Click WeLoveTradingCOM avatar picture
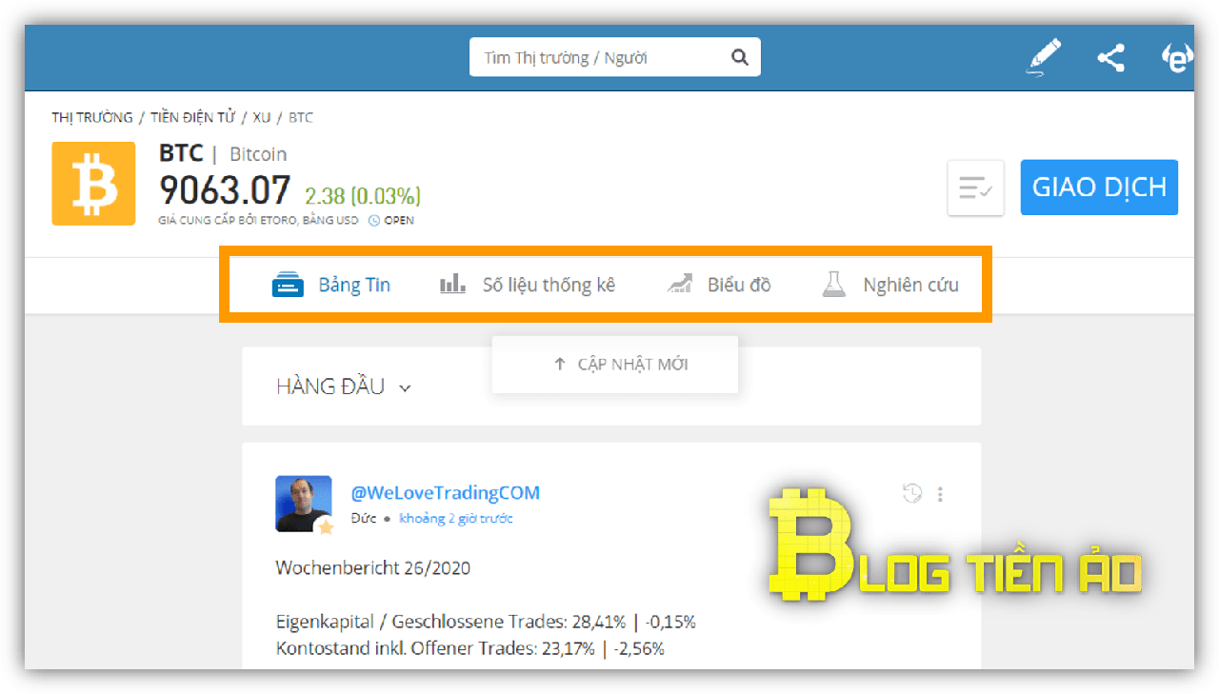Screen dimensions: 1219x694 [304, 504]
